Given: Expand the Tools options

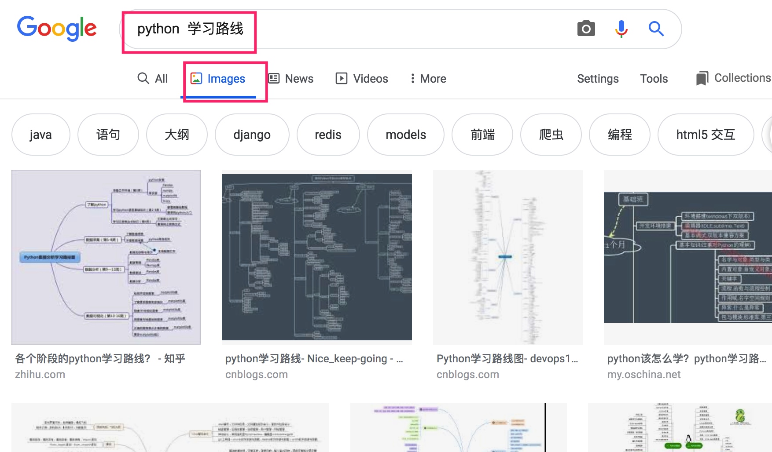Looking at the screenshot, I should 654,79.
